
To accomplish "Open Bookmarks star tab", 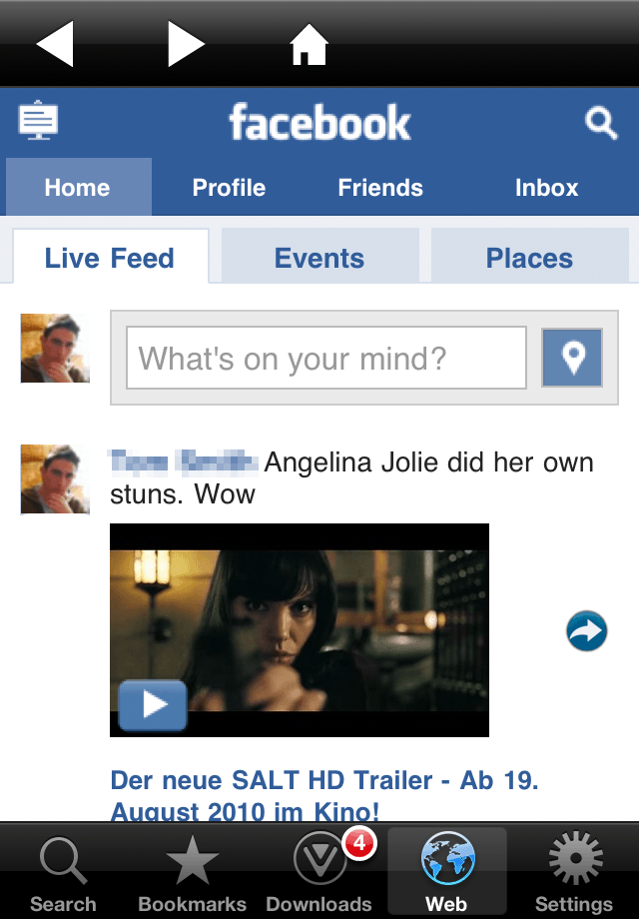I will pyautogui.click(x=192, y=873).
